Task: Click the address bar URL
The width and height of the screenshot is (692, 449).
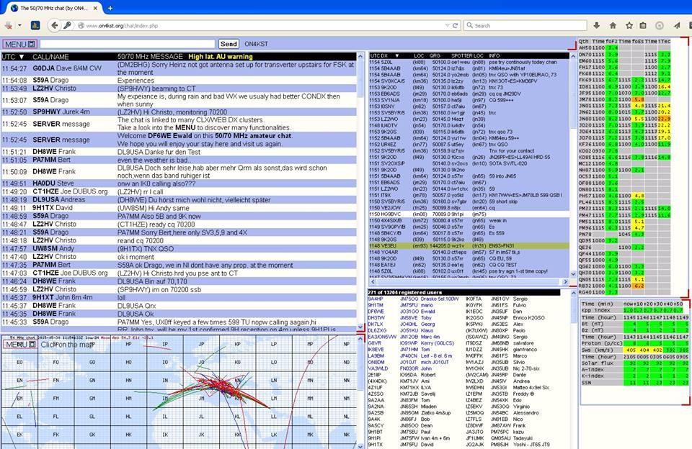Action: click(122, 26)
